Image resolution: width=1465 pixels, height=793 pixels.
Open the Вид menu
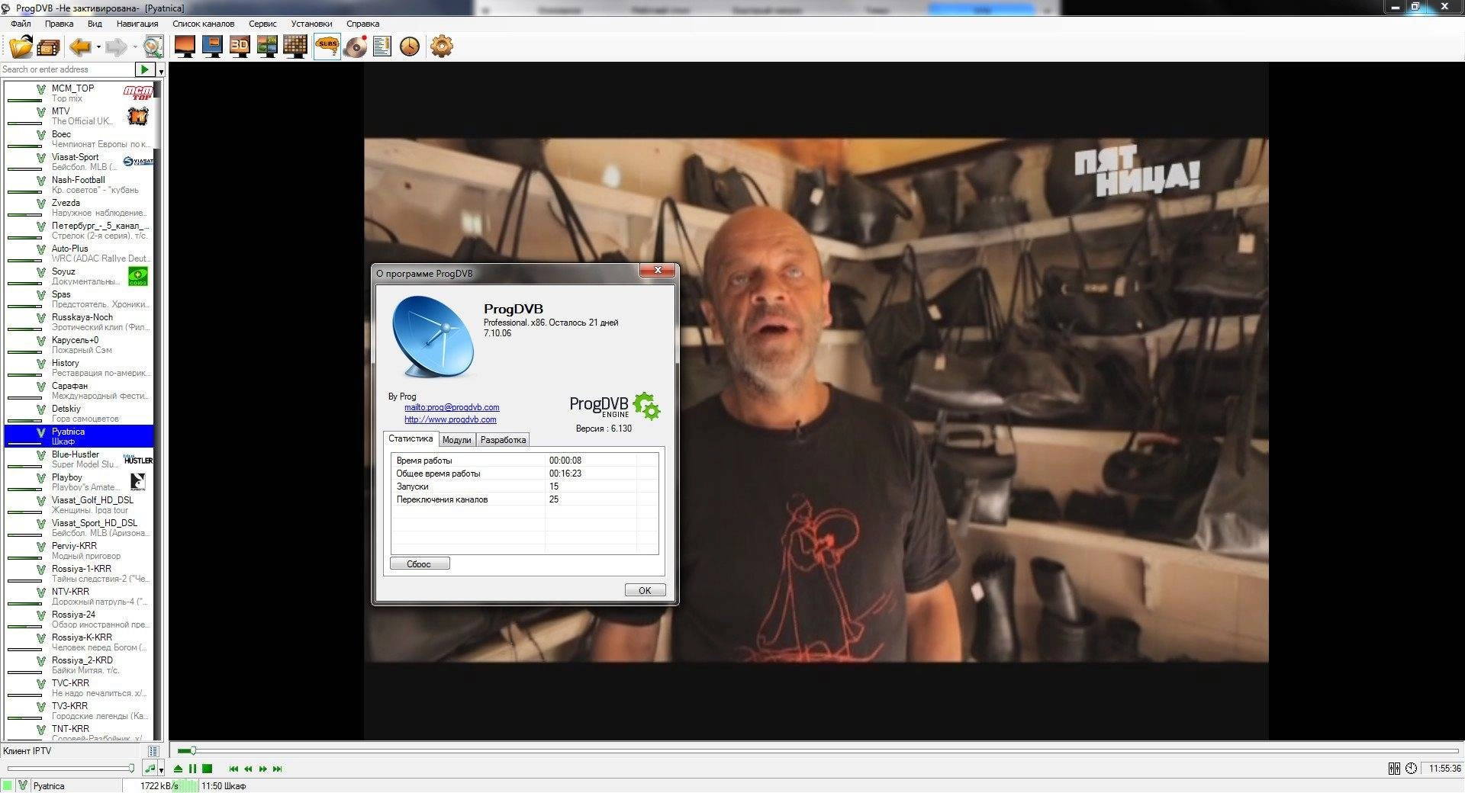pos(95,24)
